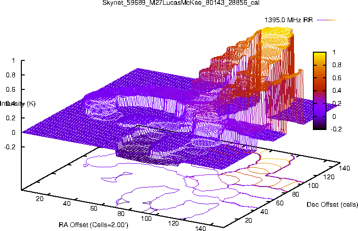
Task: Click the legend line sample beside 1395.0 MHz RR
Action: (x=327, y=20)
